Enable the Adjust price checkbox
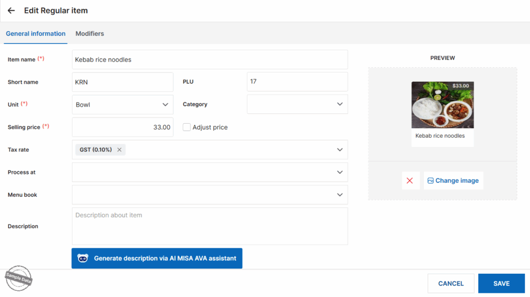This screenshot has width=530, height=297. click(x=186, y=127)
